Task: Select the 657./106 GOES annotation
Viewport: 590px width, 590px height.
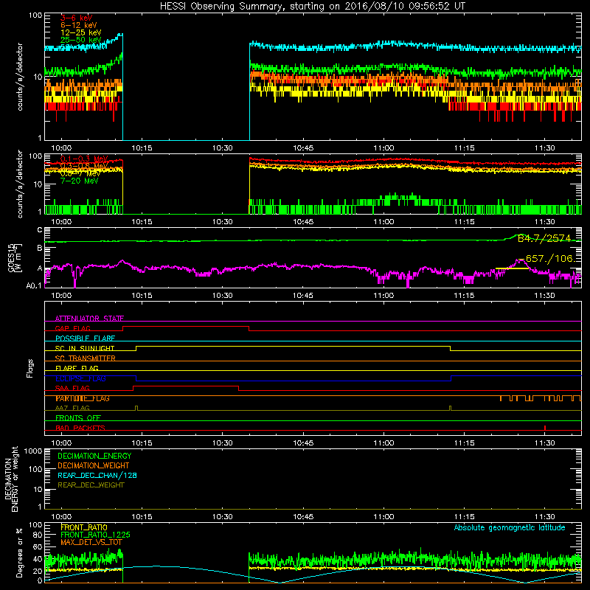Action: click(x=549, y=259)
